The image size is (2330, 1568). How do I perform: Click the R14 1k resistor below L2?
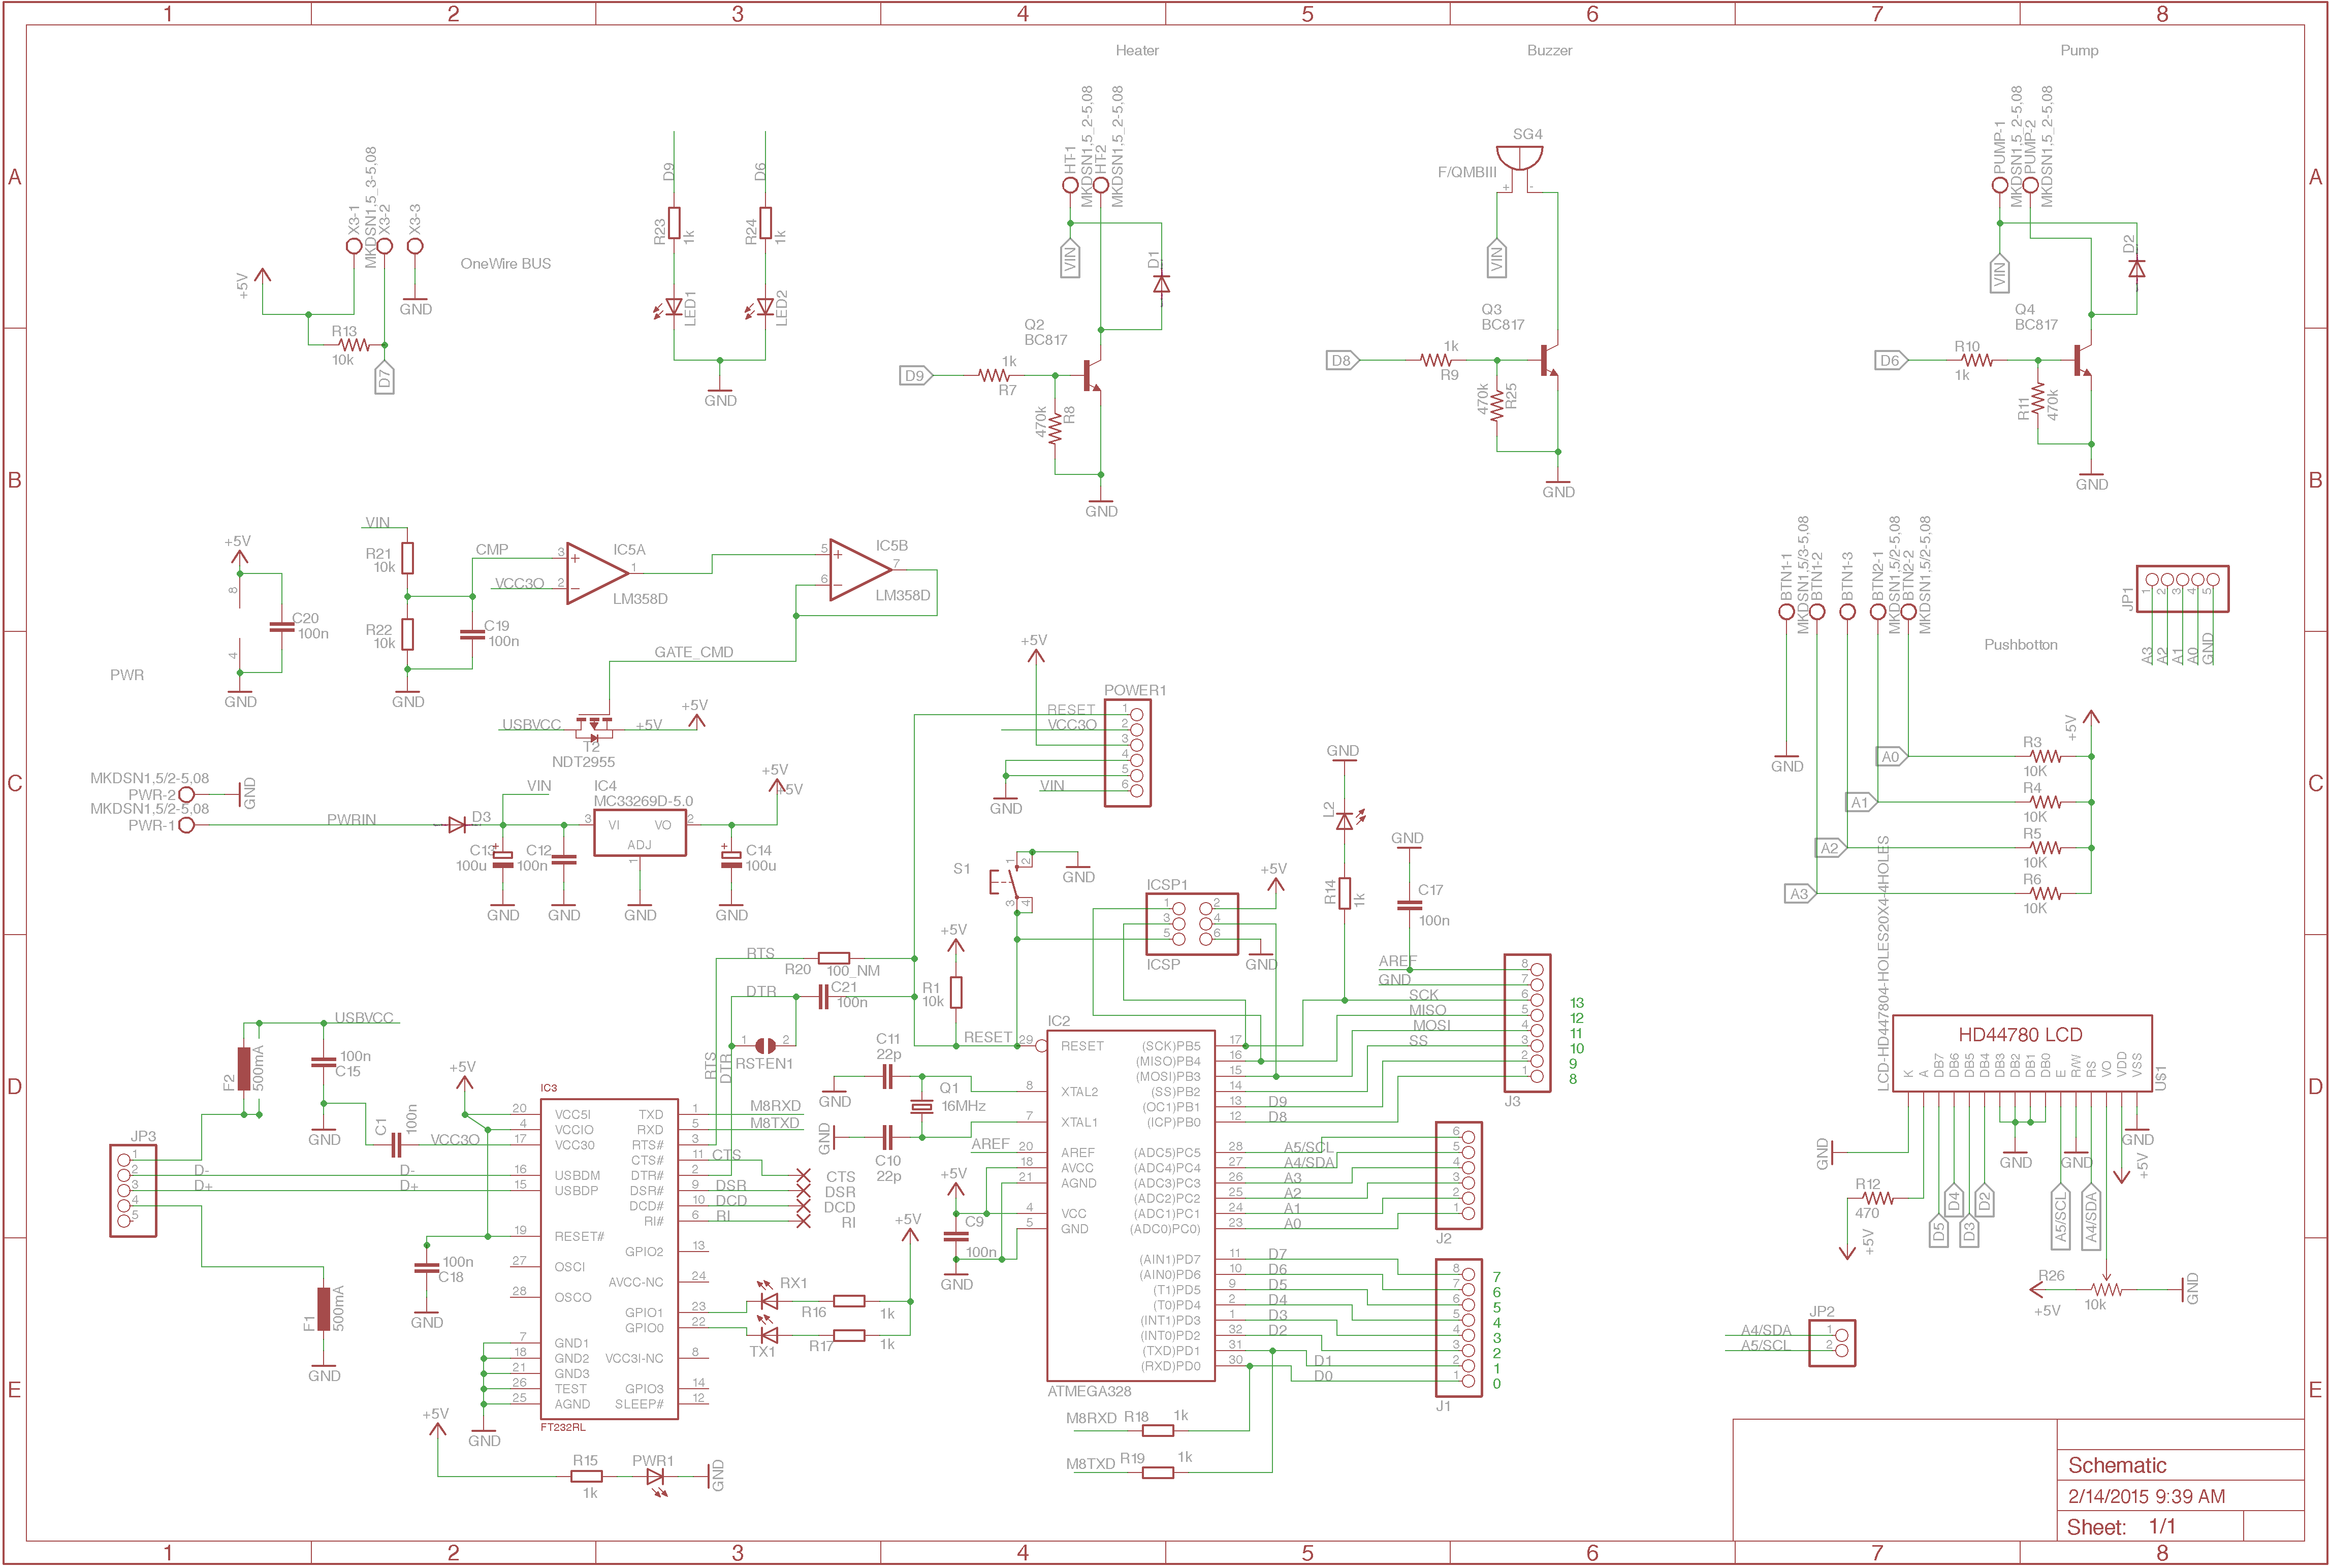(1345, 893)
